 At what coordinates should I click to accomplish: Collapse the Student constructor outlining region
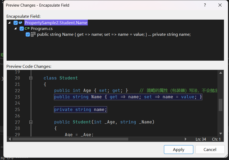[31, 122]
